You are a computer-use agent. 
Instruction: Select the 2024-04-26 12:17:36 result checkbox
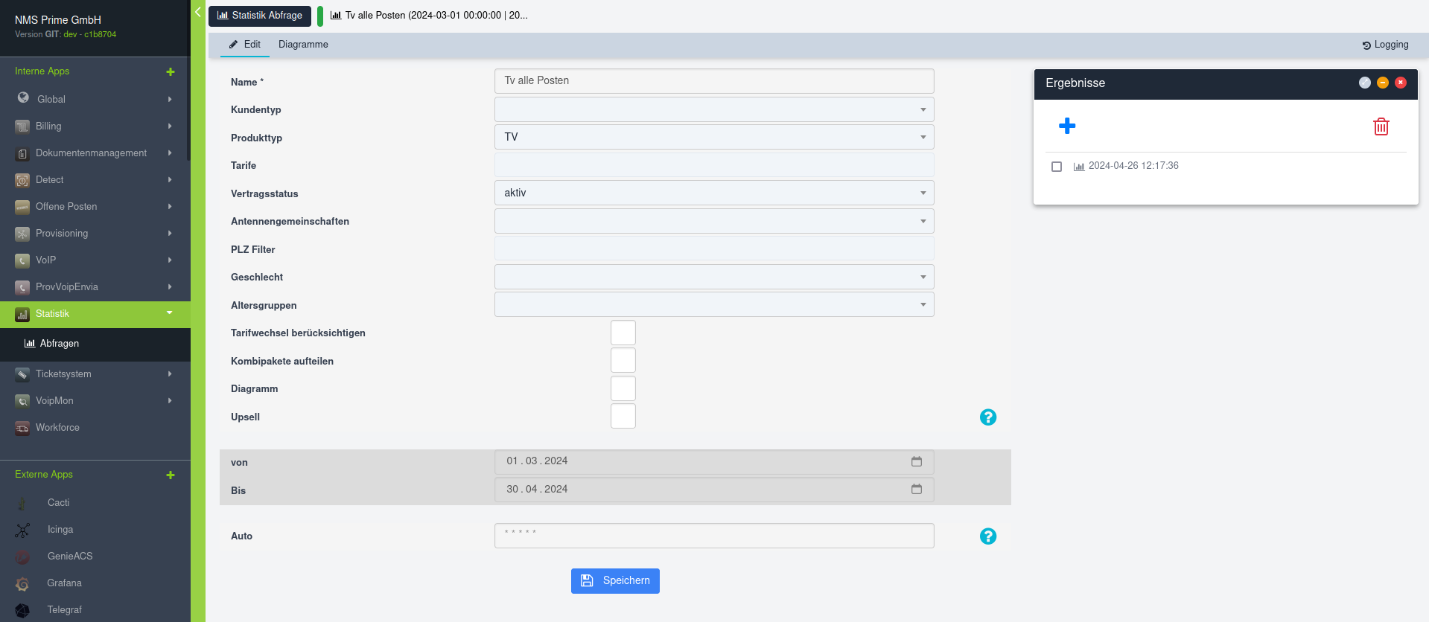(x=1056, y=167)
